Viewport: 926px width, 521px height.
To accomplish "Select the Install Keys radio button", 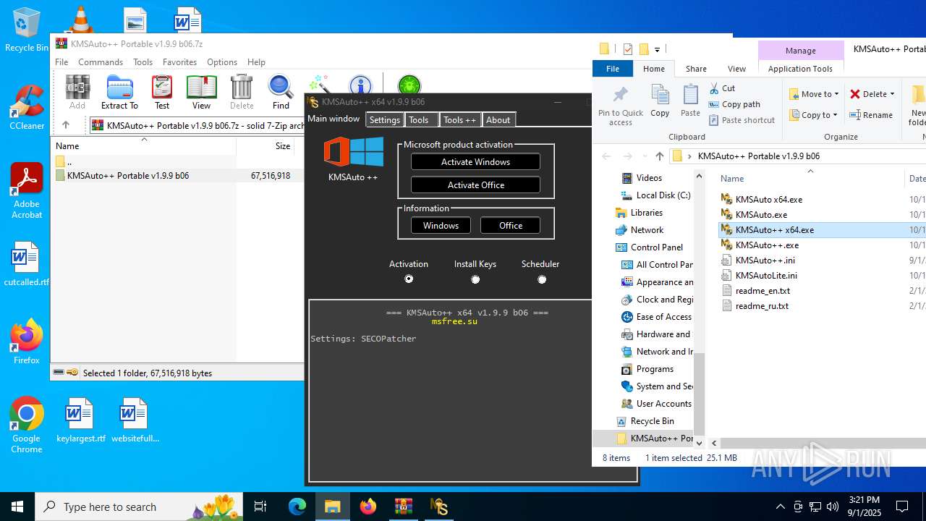I will [x=475, y=279].
